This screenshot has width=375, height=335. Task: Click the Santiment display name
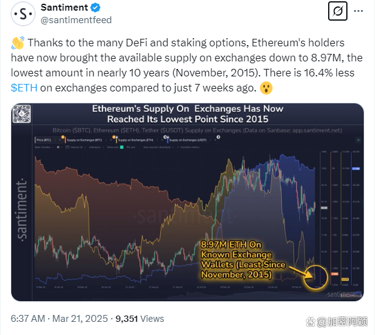click(x=64, y=8)
